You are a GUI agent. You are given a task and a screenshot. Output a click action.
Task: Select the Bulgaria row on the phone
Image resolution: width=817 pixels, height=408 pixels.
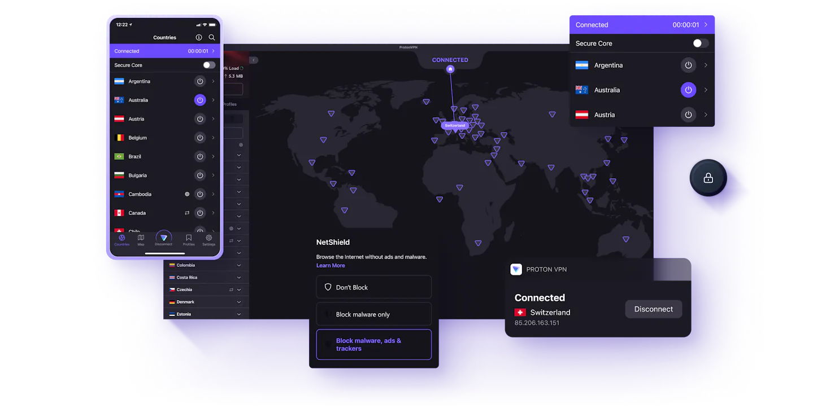coord(164,176)
